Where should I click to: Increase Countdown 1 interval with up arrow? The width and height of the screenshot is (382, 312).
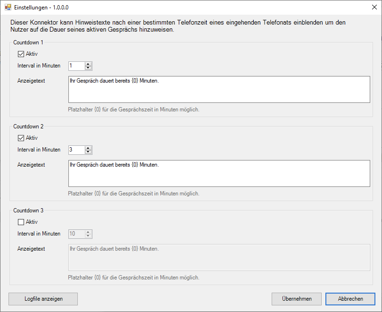(x=88, y=64)
